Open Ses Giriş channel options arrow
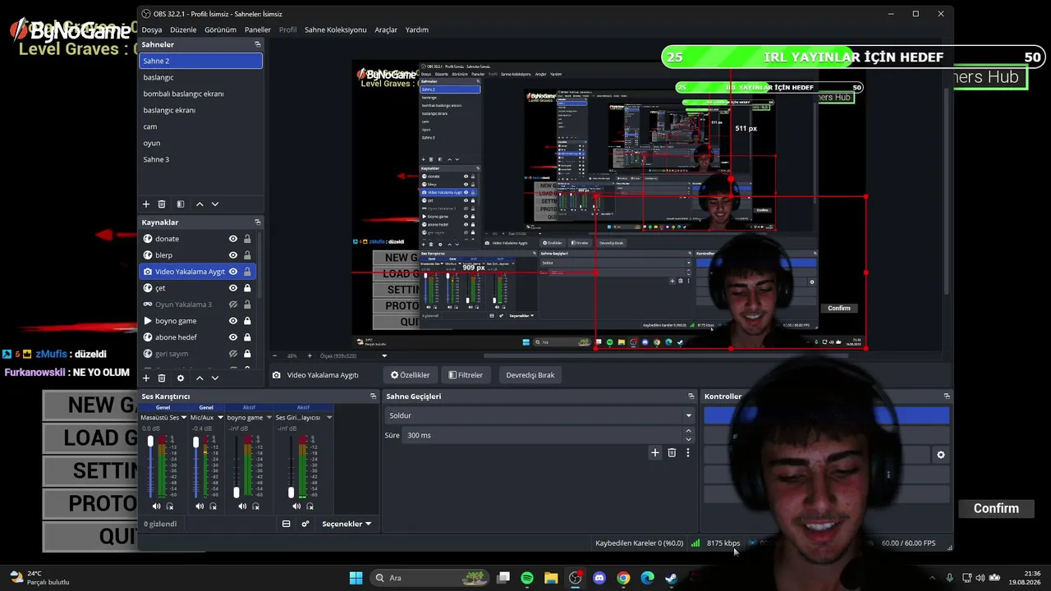 point(329,418)
